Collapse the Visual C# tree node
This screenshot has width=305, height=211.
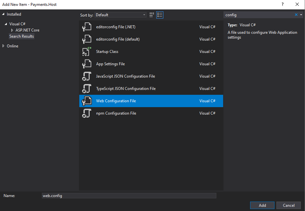pyautogui.click(x=6, y=24)
